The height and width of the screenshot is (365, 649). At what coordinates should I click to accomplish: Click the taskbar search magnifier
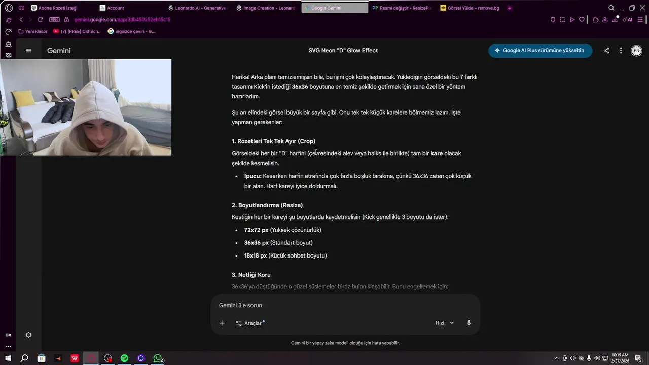(x=24, y=358)
